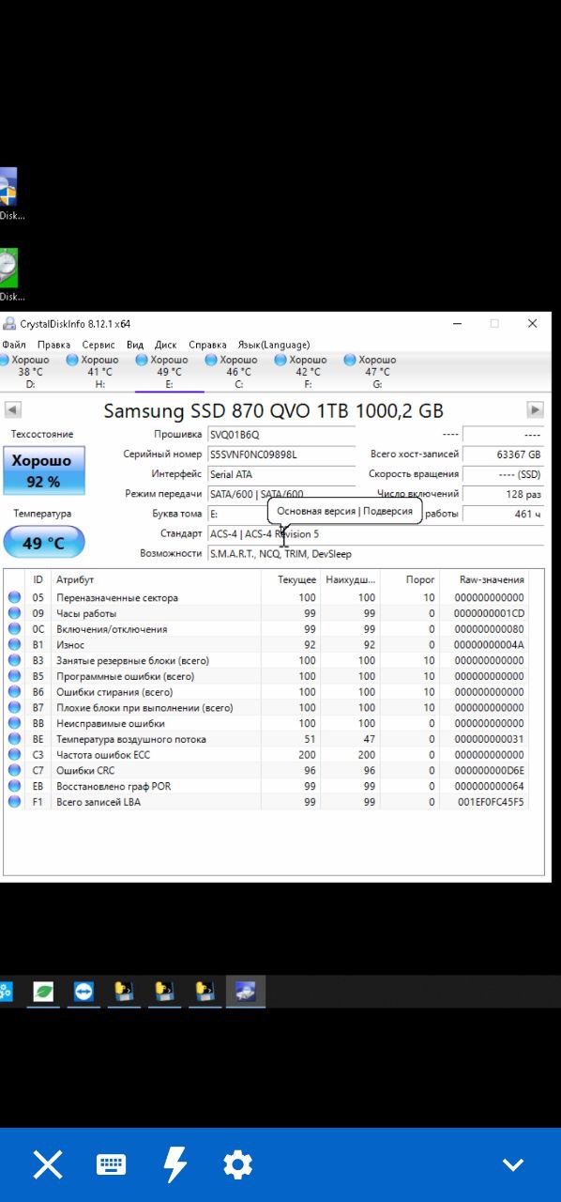Viewport: 561px width, 1202px height.
Task: Select drive C: showing 46 °C
Action: 232,372
